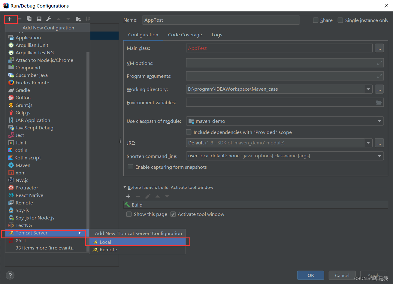Move Before launch task down
Image resolution: width=393 pixels, height=284 pixels.
point(167,196)
